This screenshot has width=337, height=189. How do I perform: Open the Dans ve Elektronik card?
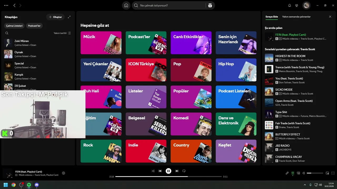[236, 124]
